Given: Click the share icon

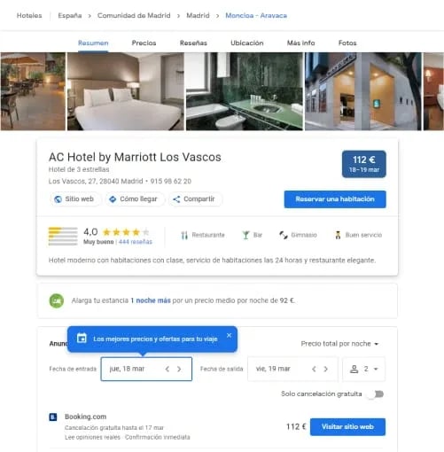Looking at the screenshot, I should click(176, 199).
